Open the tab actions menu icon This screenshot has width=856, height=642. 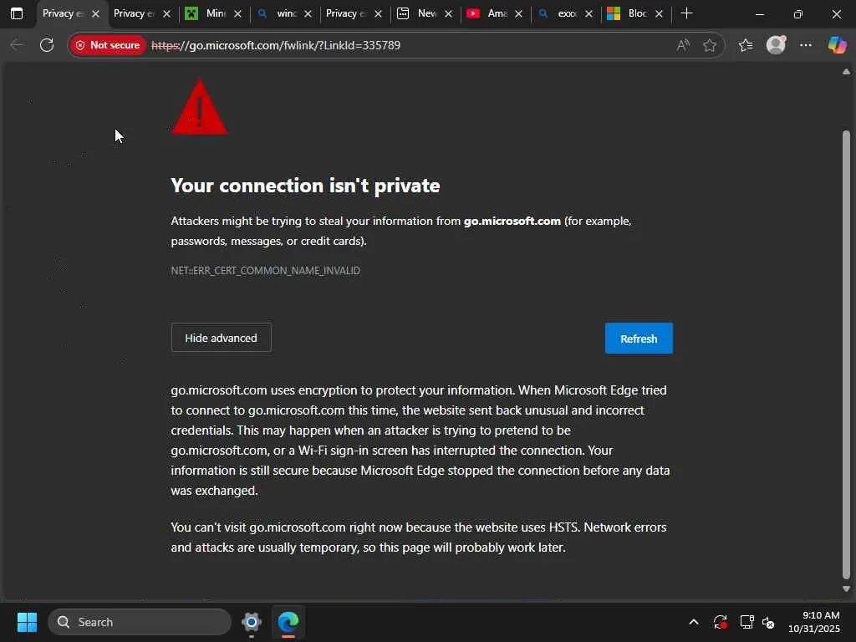(x=17, y=13)
